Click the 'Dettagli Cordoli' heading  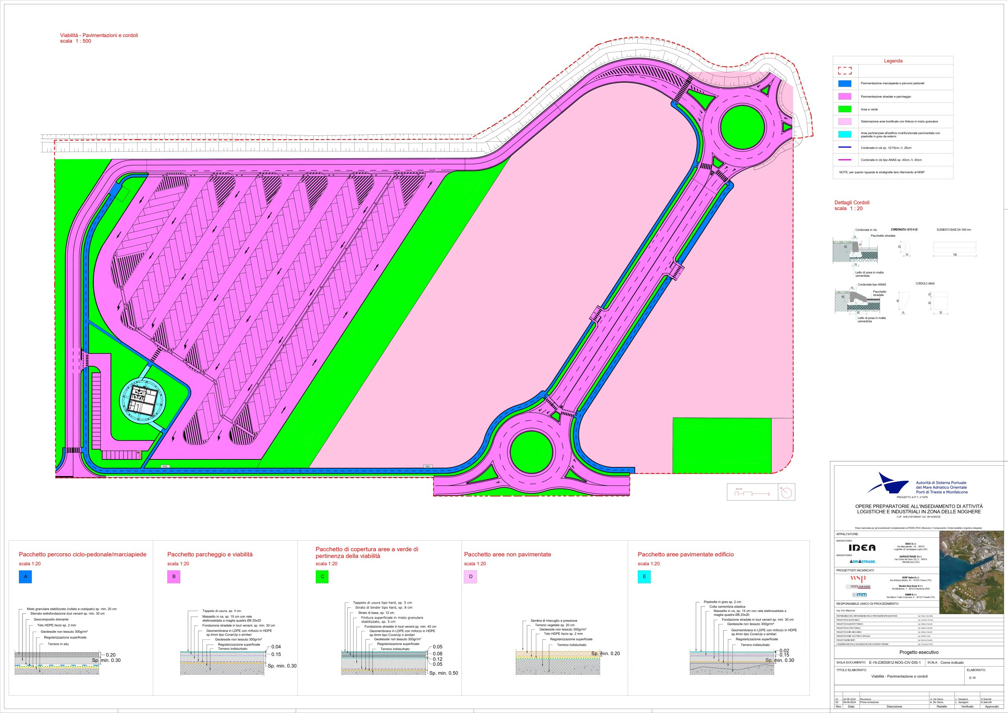(x=852, y=202)
